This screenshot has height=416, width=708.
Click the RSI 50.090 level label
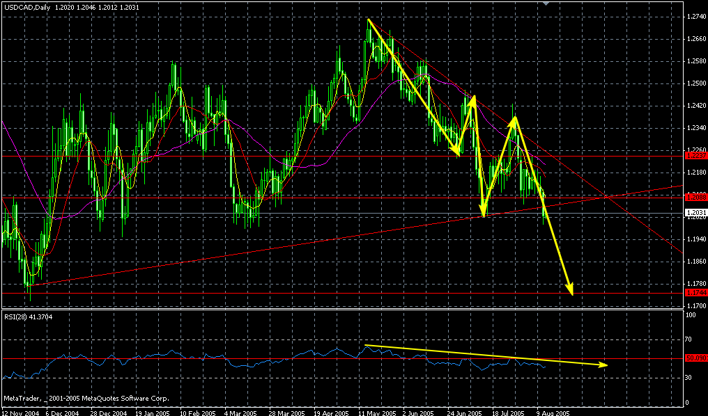696,359
